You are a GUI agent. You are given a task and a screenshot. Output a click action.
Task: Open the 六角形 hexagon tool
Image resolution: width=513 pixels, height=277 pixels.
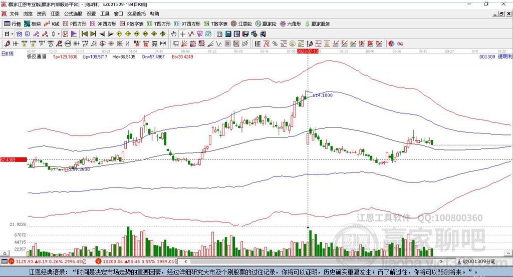point(291,24)
